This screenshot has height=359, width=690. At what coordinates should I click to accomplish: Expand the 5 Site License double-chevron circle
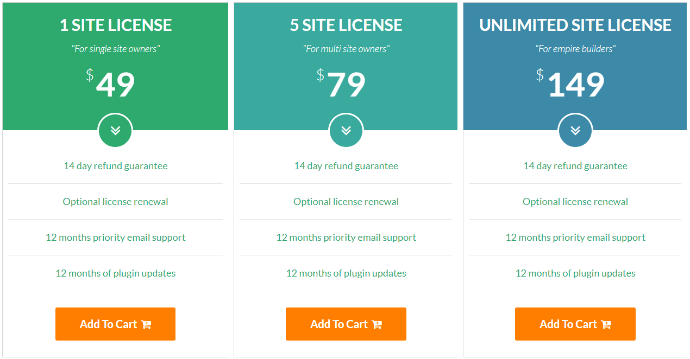346,130
